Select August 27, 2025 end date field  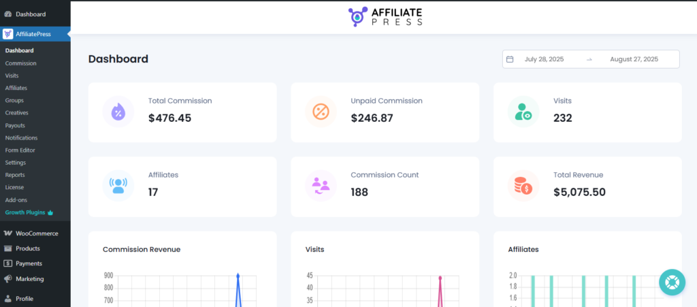click(634, 59)
